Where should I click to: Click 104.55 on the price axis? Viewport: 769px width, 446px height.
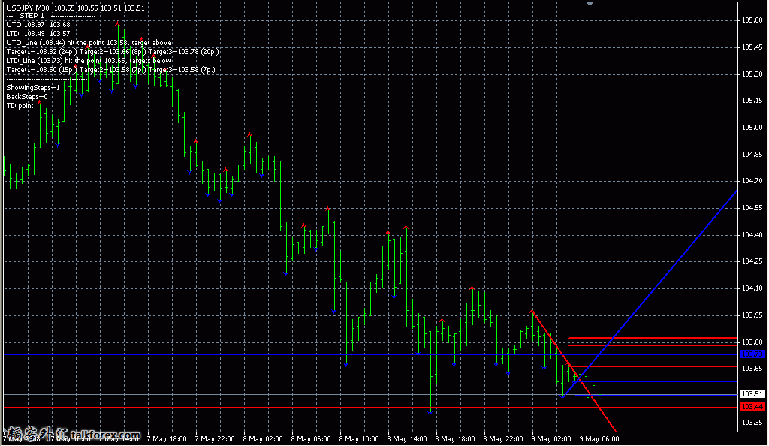pos(752,208)
